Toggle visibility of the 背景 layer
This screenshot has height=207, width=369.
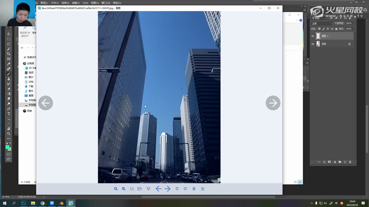point(313,44)
